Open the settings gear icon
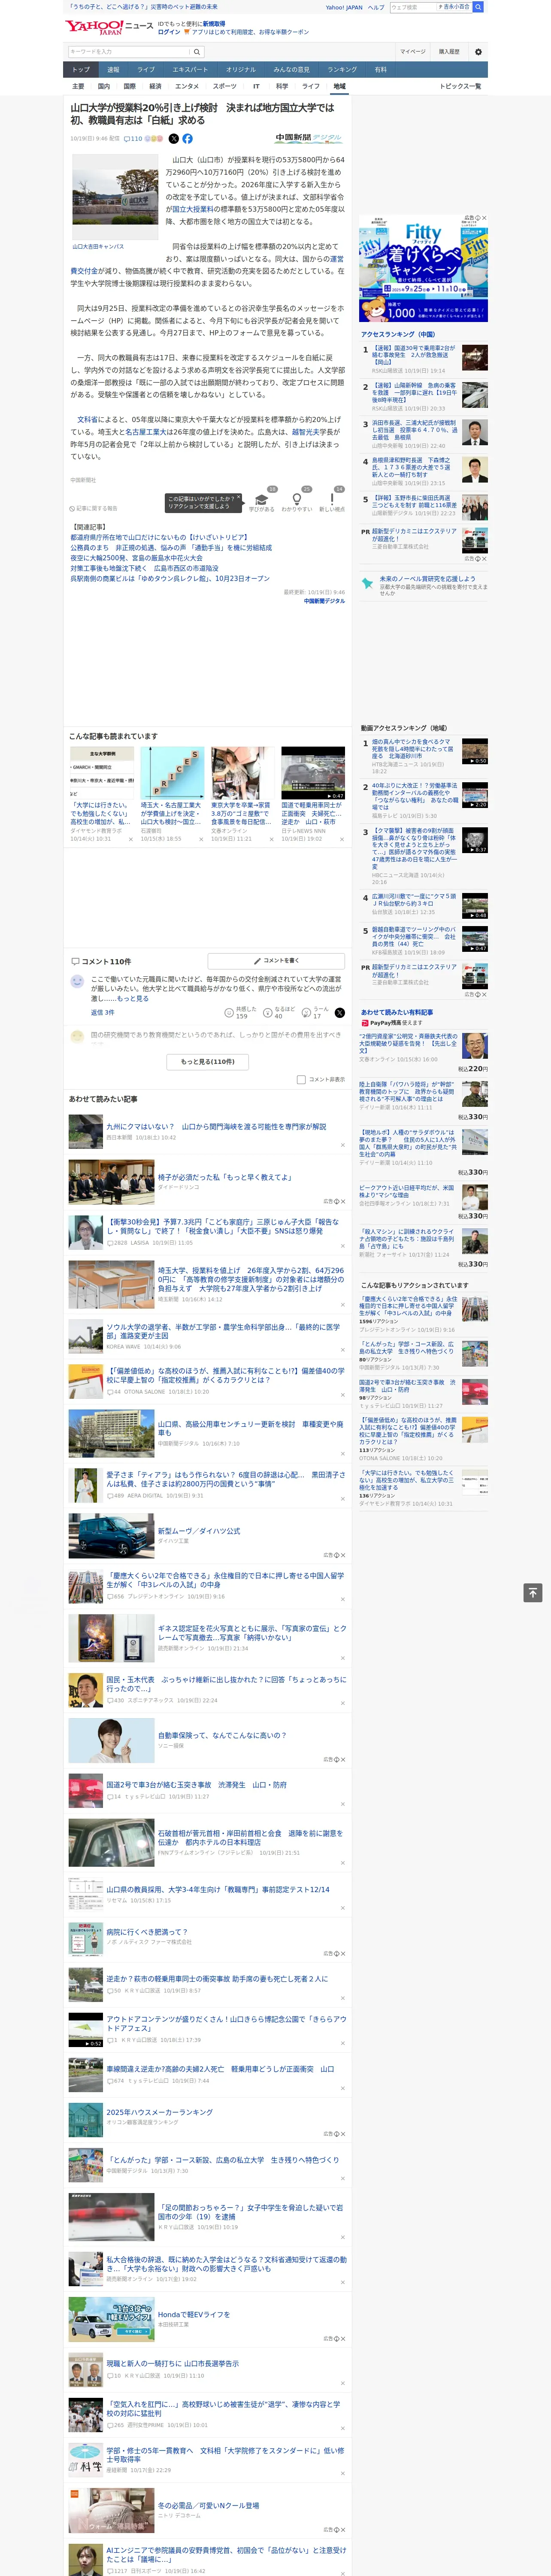 click(x=478, y=52)
